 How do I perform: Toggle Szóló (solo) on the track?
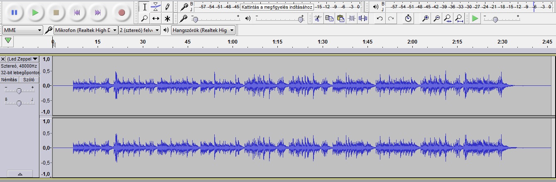point(29,80)
